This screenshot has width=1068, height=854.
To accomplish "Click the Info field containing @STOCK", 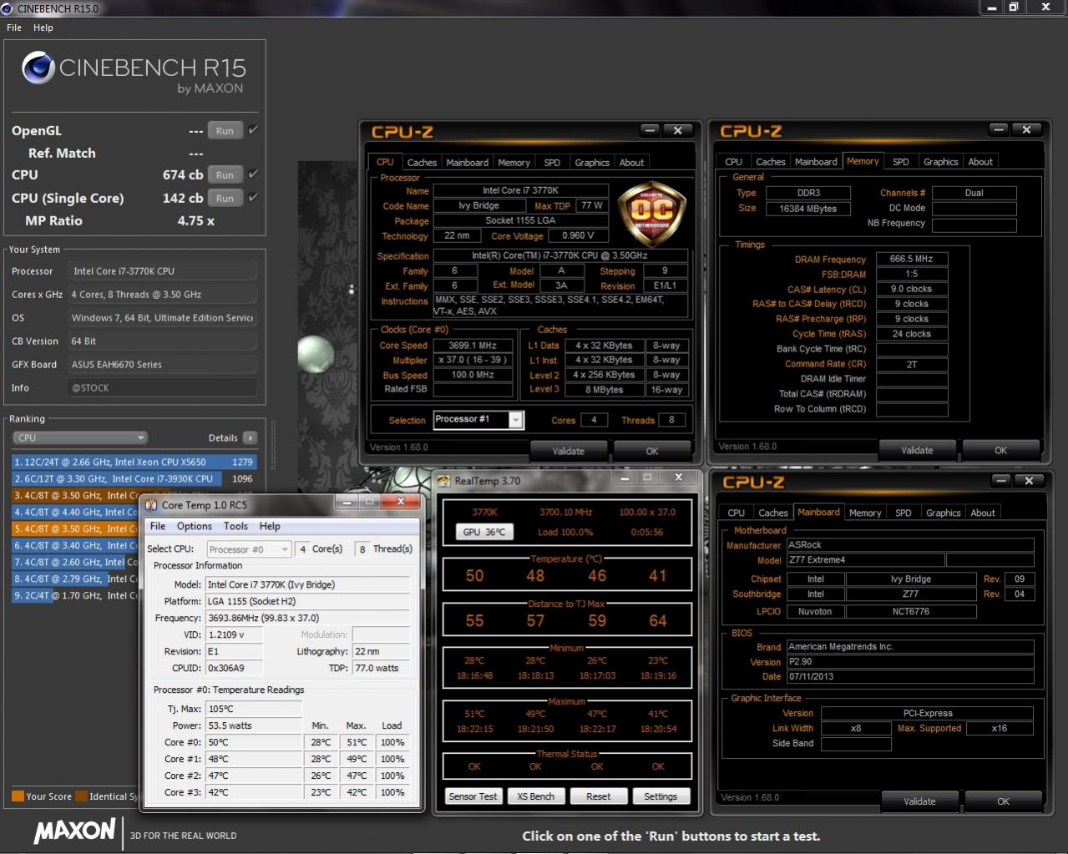I will (x=162, y=388).
